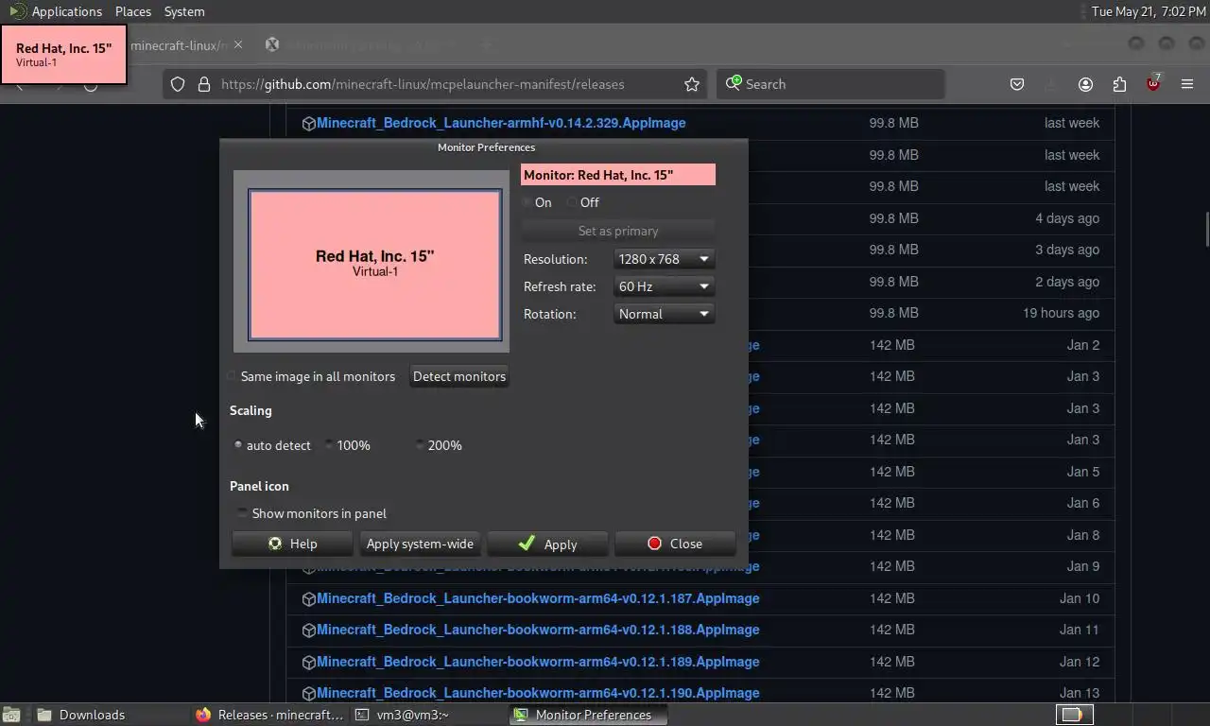The image size is (1210, 726).
Task: Open the Firefox account icon
Action: tap(1085, 84)
